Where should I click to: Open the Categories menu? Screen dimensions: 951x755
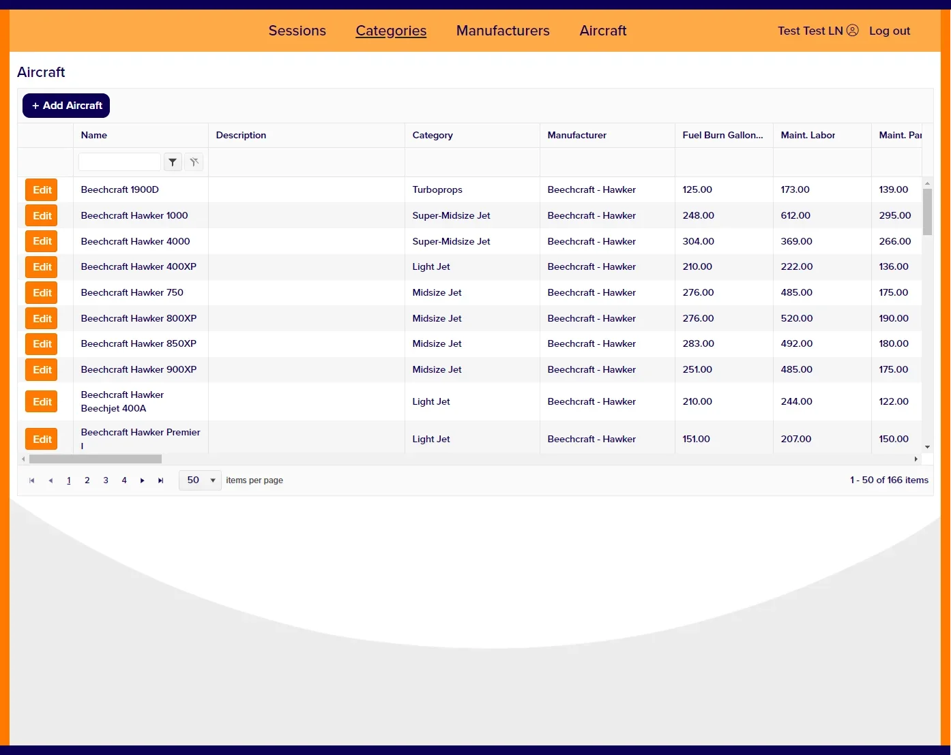tap(391, 31)
